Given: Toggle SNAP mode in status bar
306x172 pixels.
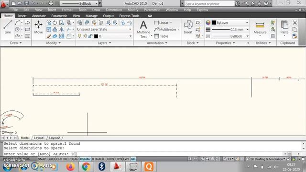Looking at the screenshot, I should pos(42,159).
